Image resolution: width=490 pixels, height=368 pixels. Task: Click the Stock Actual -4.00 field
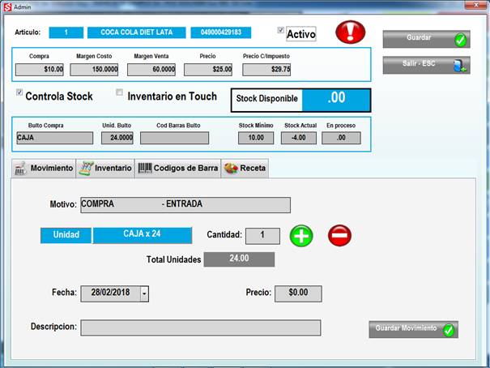[298, 138]
